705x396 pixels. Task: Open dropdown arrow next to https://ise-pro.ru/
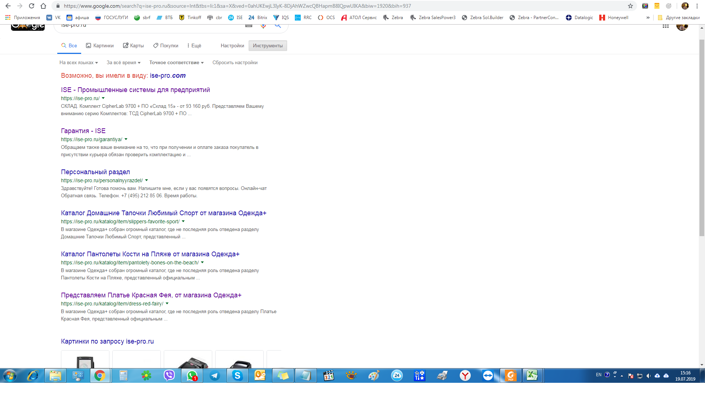click(103, 98)
